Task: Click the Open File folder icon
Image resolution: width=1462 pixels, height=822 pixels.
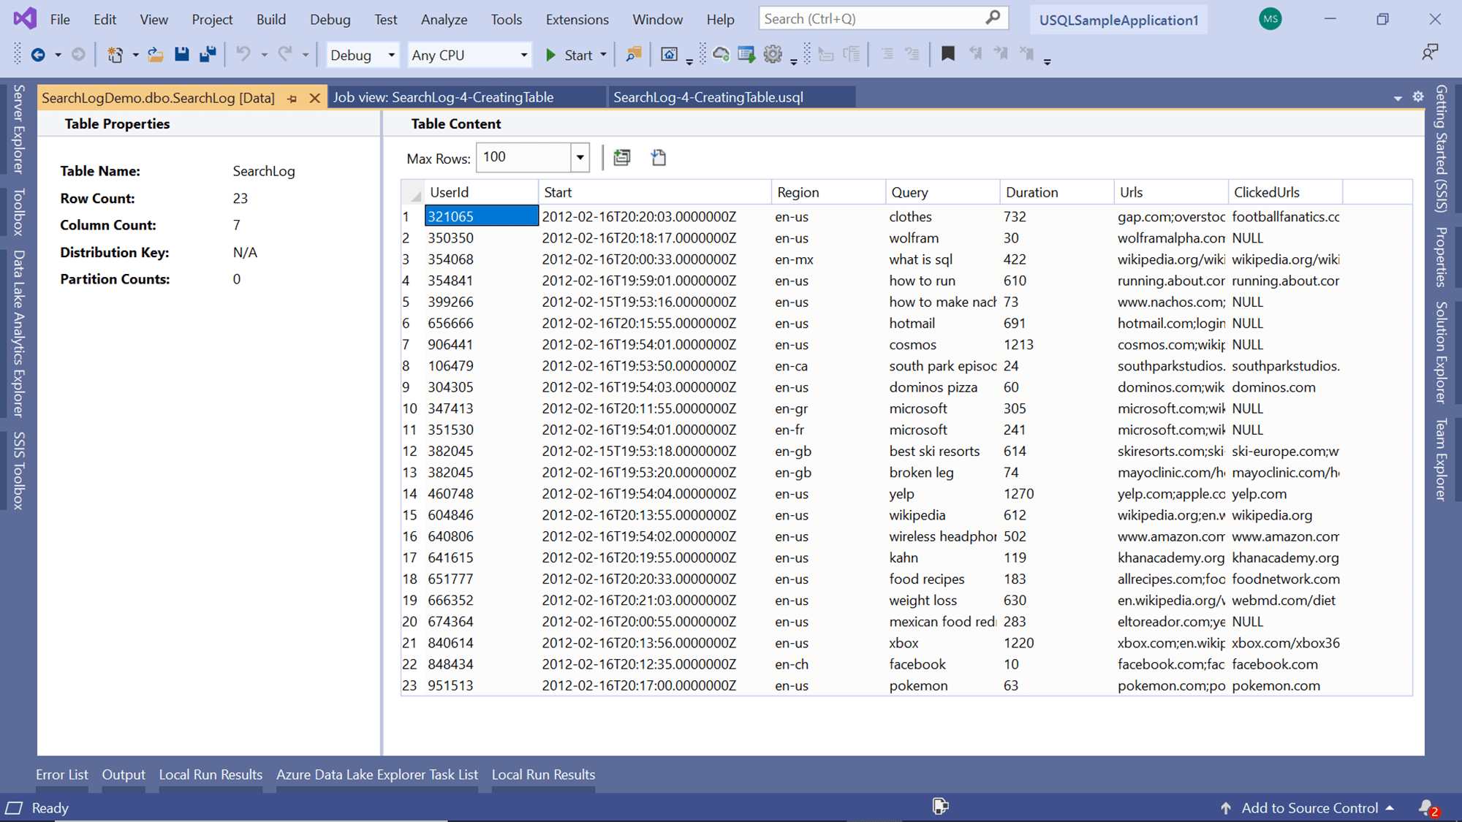Action: [x=155, y=54]
